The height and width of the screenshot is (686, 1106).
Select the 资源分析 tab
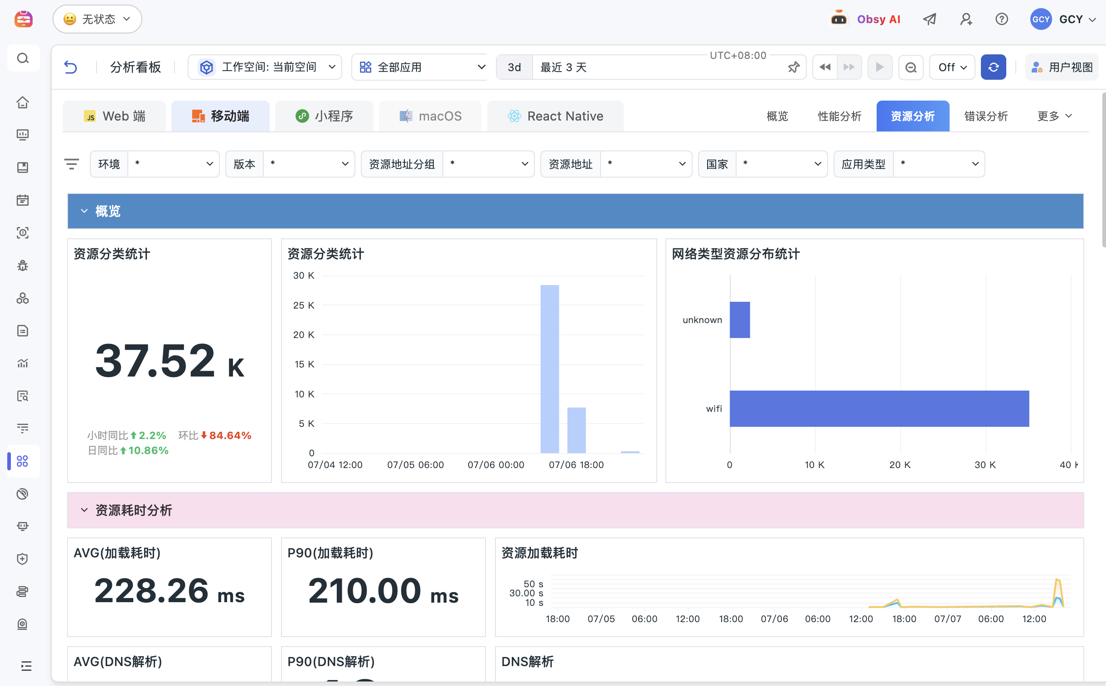(912, 116)
